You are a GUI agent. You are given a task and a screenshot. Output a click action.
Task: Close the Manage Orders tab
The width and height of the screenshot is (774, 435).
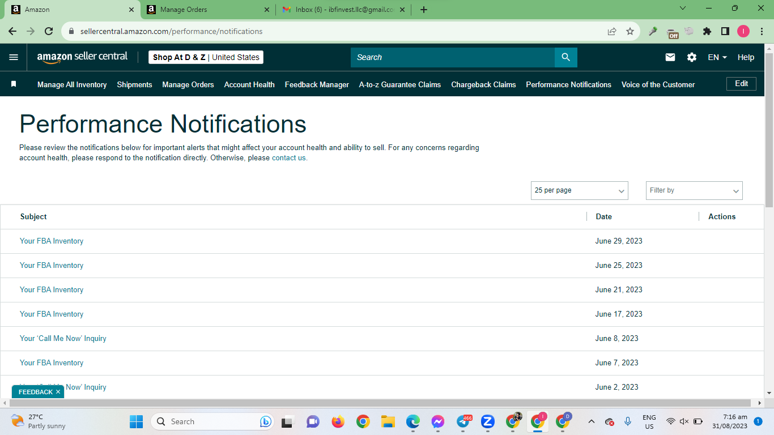pyautogui.click(x=267, y=10)
